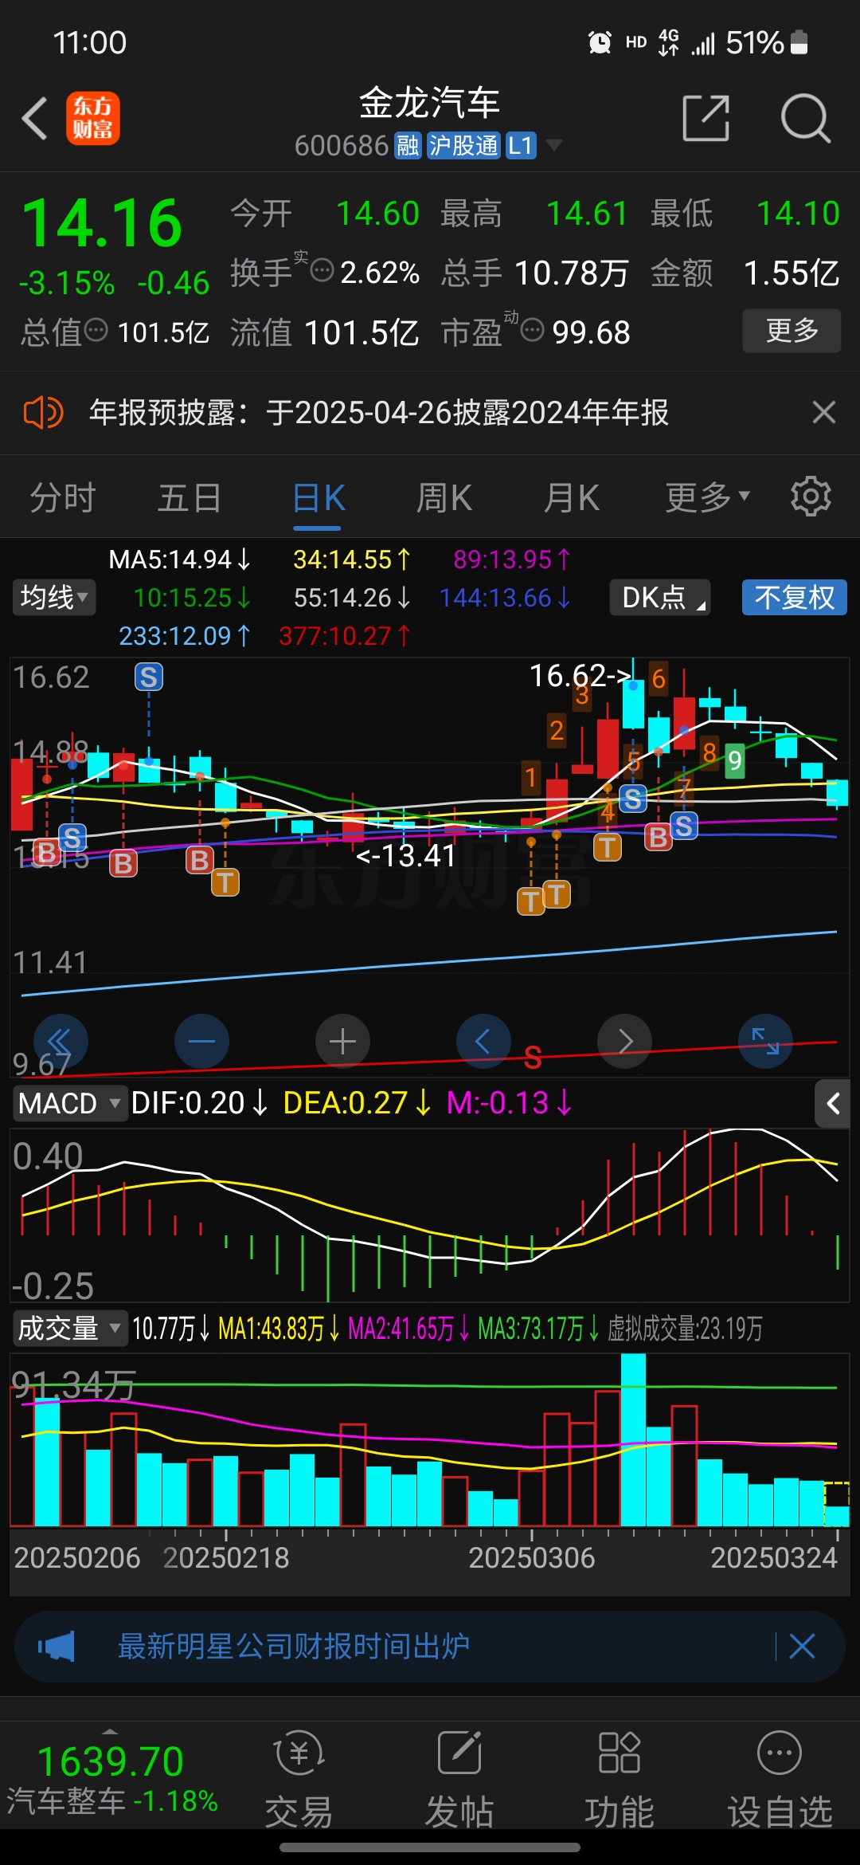Tap the info icon beside 换手
860x1865 pixels.
point(322,270)
